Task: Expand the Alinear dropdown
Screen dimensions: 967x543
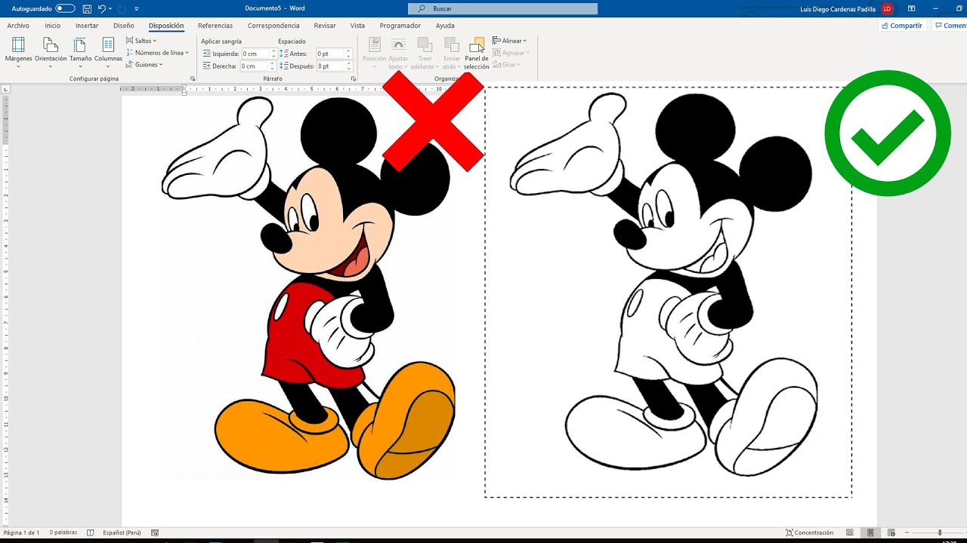Action: click(x=510, y=41)
